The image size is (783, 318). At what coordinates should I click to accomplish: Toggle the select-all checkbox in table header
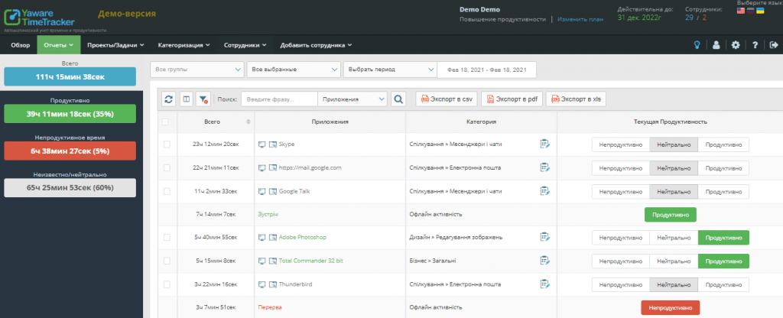tap(165, 122)
